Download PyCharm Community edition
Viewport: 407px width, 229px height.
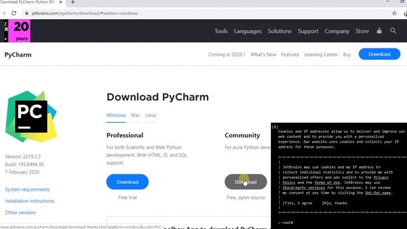click(x=245, y=182)
